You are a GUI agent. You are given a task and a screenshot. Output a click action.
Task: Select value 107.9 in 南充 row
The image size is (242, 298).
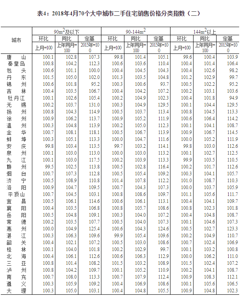[140, 277]
